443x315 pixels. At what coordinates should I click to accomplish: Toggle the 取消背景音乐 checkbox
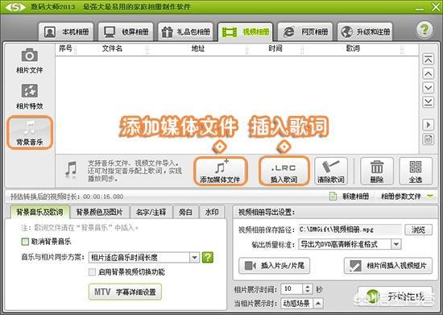[25, 242]
